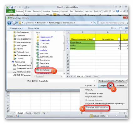Select DVD RW drive in navigation pane
136x124 pixels.
[x=22, y=75]
